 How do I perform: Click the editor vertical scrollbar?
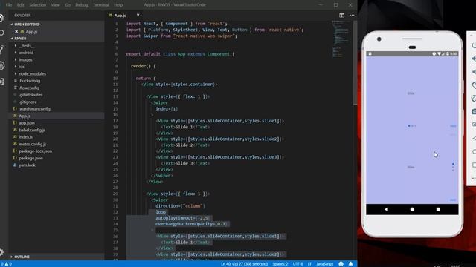tap(355, 63)
